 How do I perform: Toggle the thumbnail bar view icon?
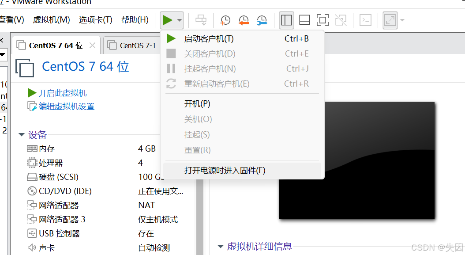point(304,20)
